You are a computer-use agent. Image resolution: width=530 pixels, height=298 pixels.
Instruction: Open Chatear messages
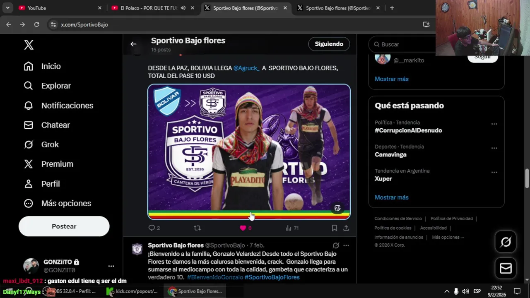point(47,125)
